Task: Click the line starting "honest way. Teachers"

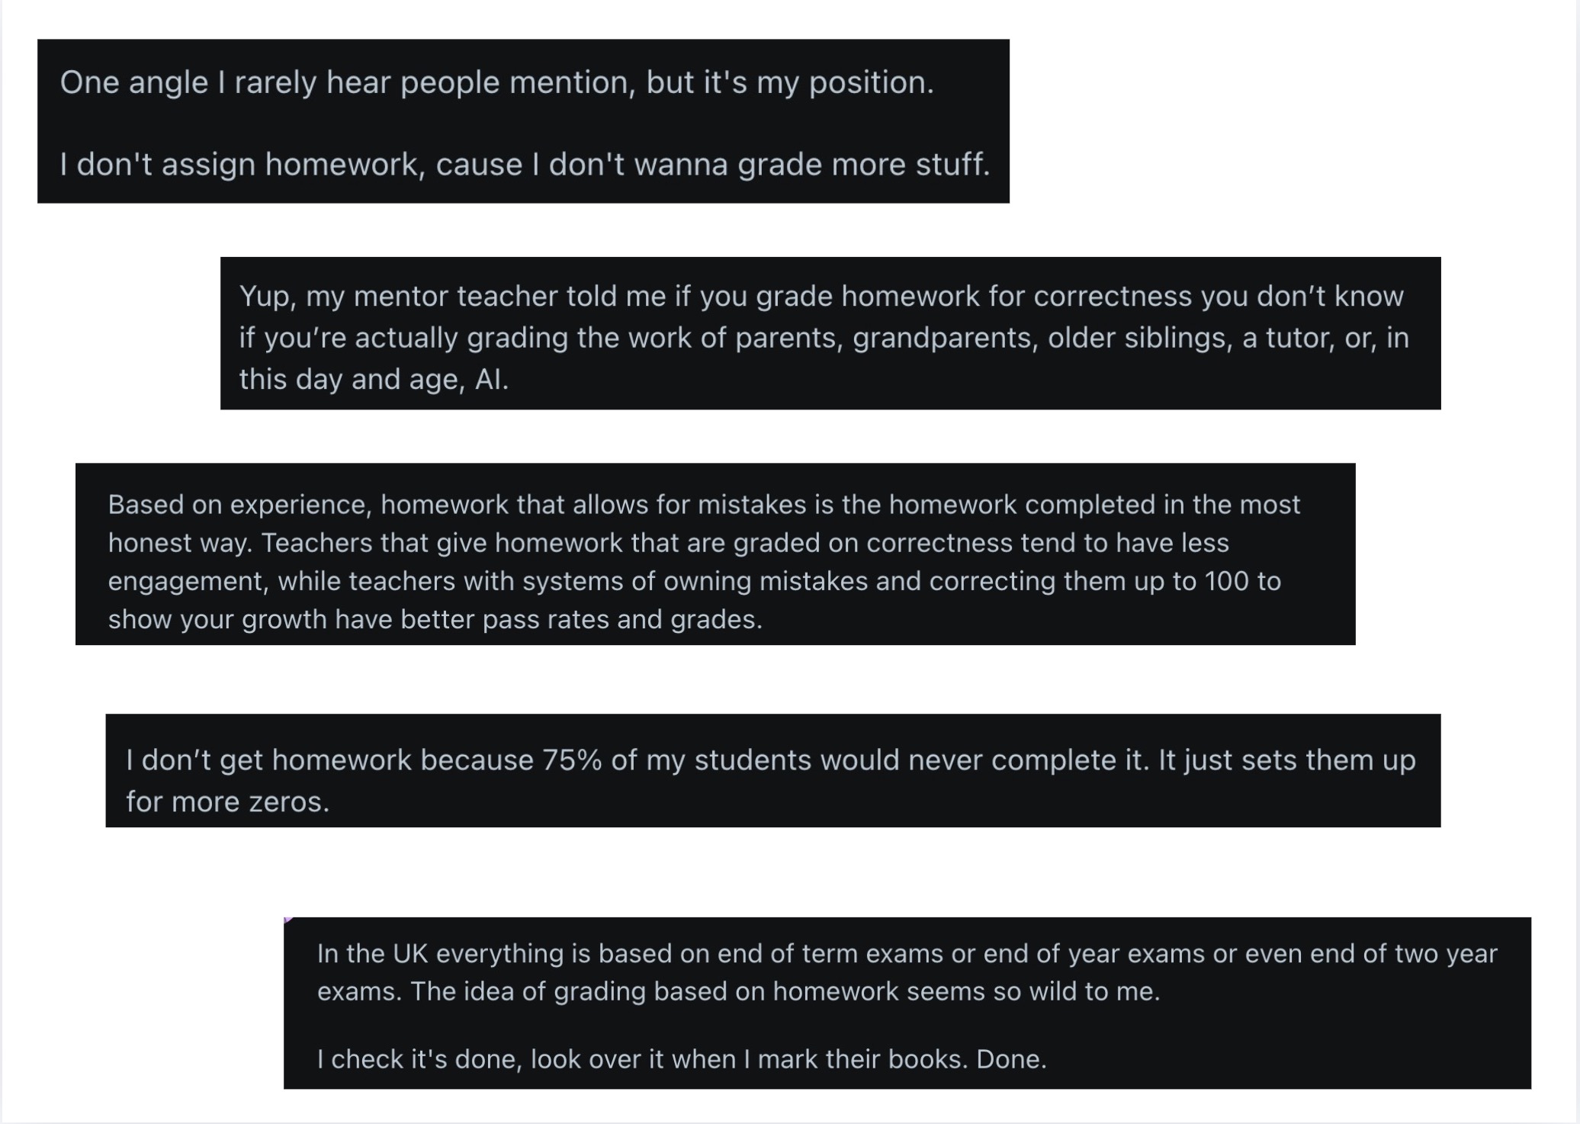Action: tap(668, 543)
